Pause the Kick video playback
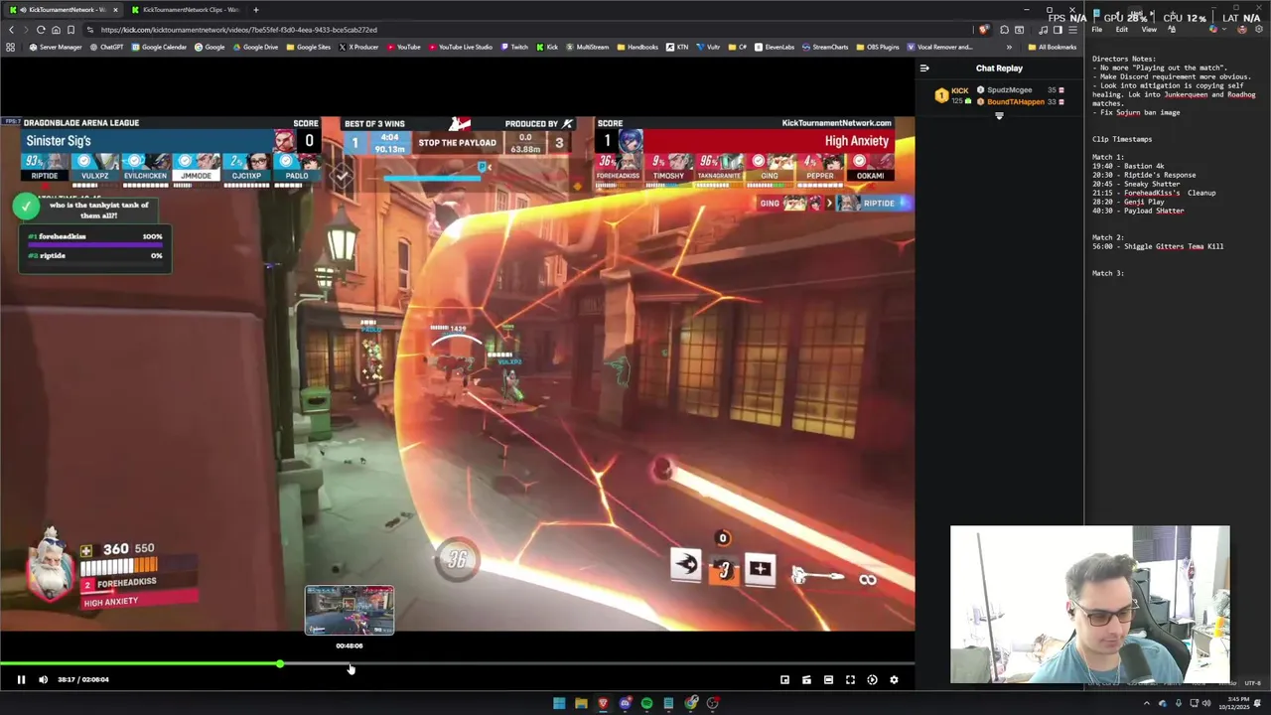This screenshot has height=715, width=1271. 21,680
